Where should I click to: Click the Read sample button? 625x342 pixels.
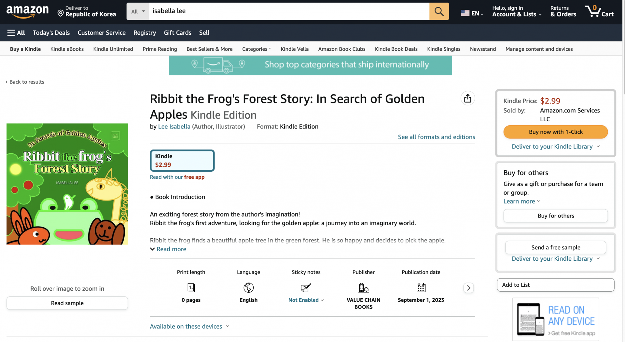[67, 303]
